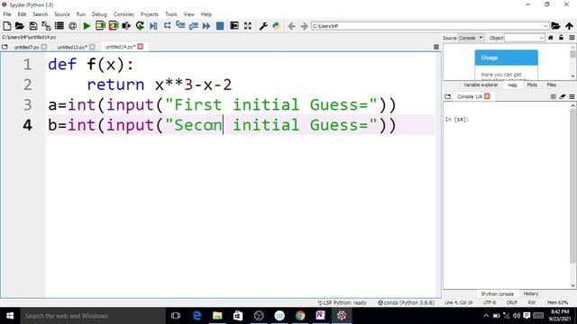Toggle the Help pane lock icon

[x=561, y=38]
